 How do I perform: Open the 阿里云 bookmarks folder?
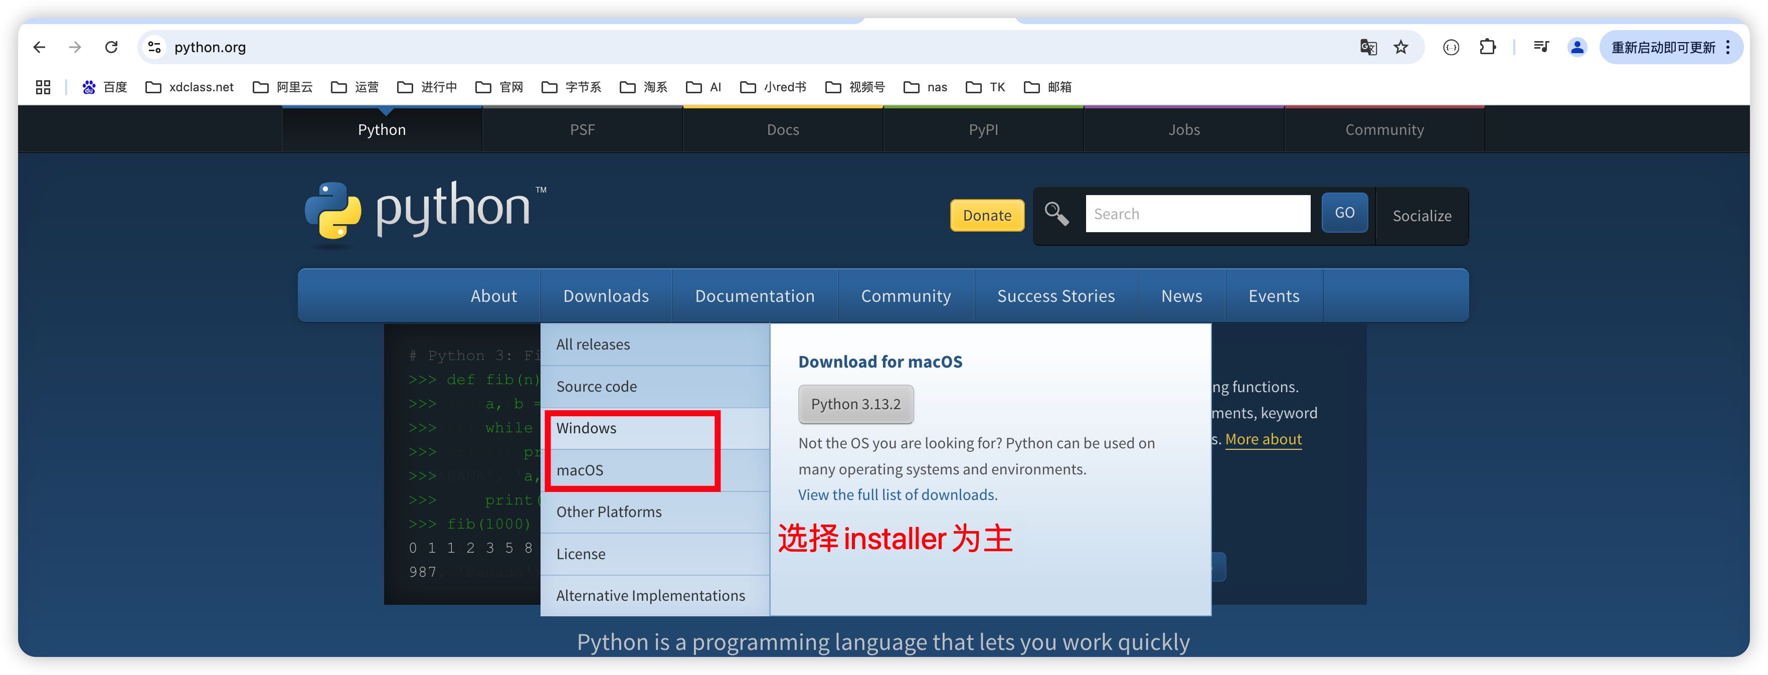click(283, 87)
